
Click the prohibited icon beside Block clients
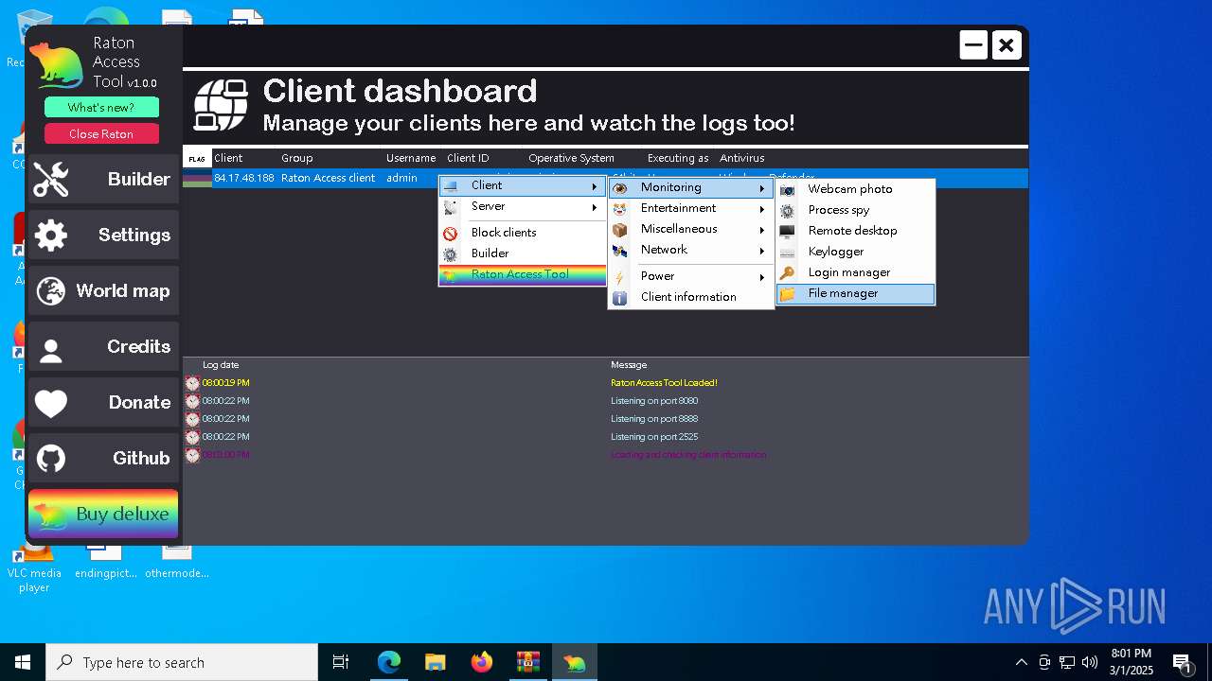pyautogui.click(x=451, y=233)
